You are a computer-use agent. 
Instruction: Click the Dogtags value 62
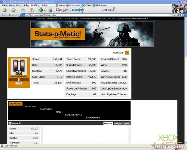point(95,94)
